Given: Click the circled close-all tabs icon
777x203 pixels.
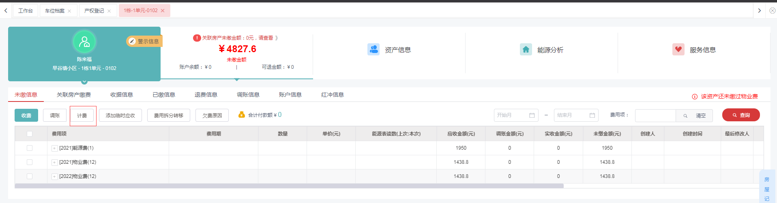Looking at the screenshot, I should (x=773, y=11).
